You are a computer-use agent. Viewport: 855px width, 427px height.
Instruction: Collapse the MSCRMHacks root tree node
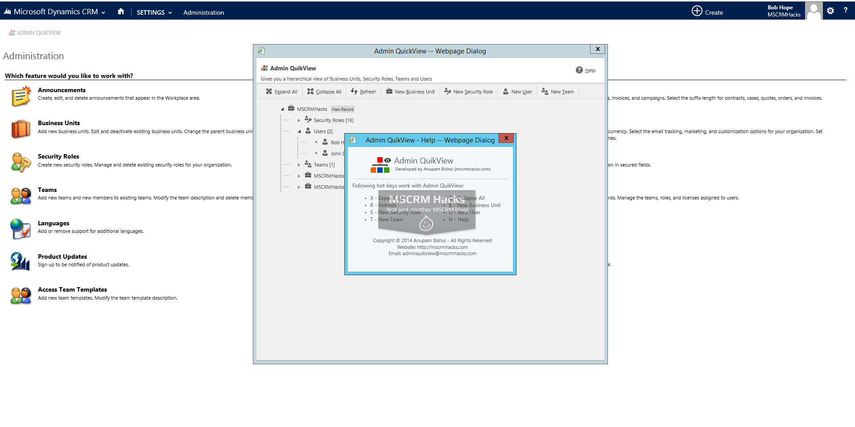[x=282, y=109]
